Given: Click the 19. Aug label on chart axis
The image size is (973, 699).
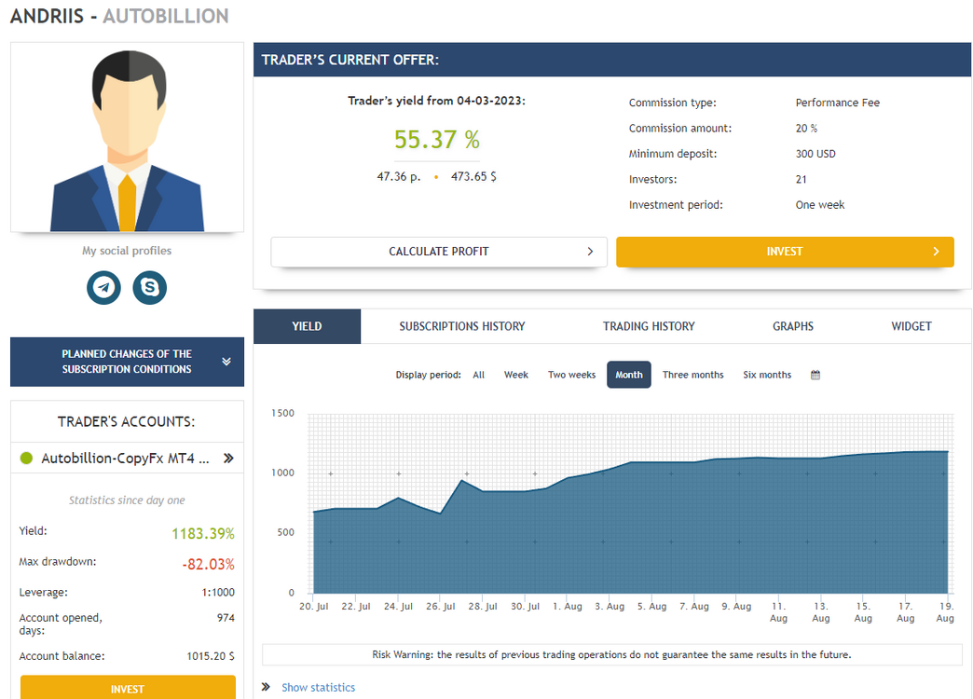Looking at the screenshot, I should pyautogui.click(x=946, y=612).
